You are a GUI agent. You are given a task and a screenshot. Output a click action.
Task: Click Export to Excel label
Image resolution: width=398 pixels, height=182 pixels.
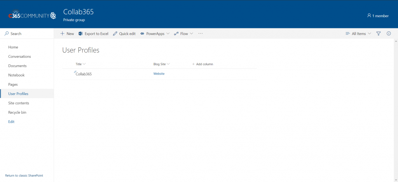pyautogui.click(x=96, y=33)
